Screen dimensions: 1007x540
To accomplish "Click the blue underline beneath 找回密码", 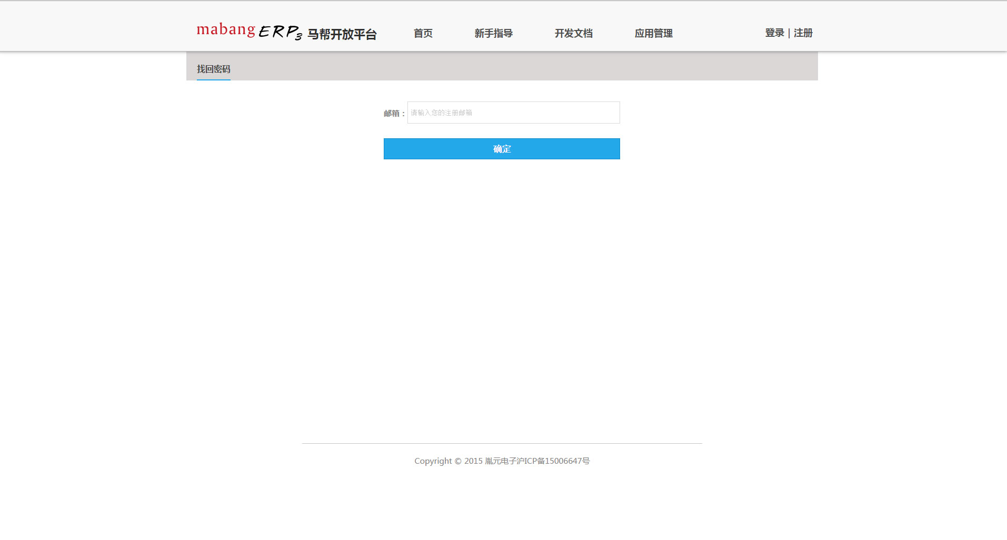I will 213,79.
